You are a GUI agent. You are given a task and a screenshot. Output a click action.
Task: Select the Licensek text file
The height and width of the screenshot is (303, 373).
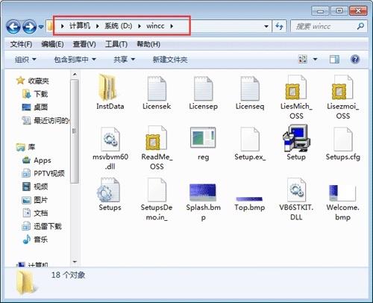[157, 92]
